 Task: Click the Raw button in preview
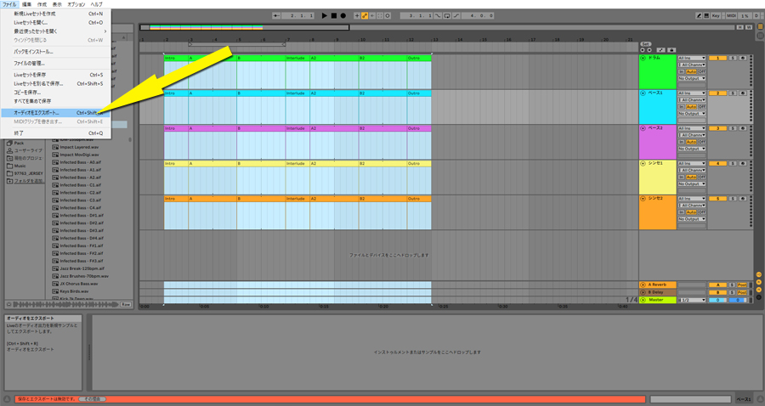pos(126,304)
